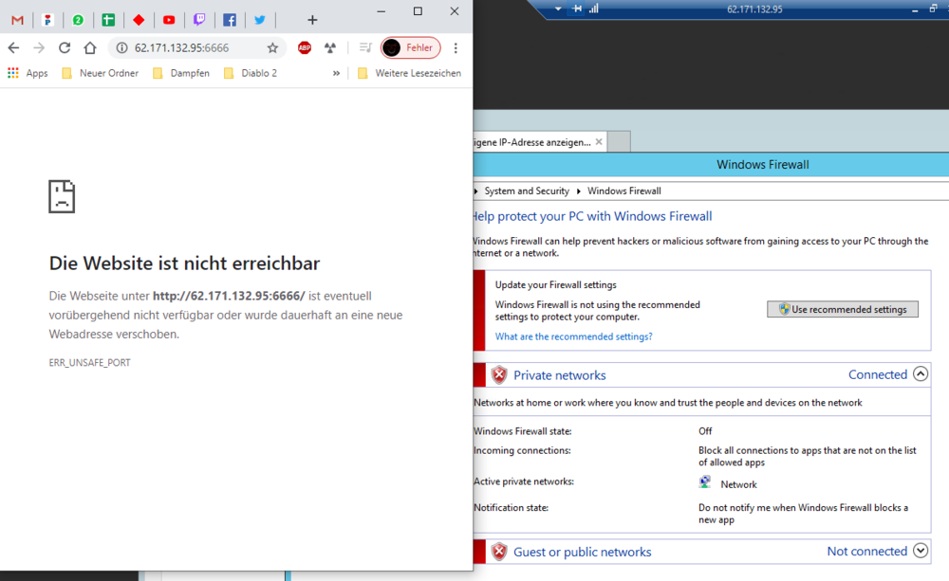
Task: Switch to the YouTube pinned tab
Action: (169, 20)
